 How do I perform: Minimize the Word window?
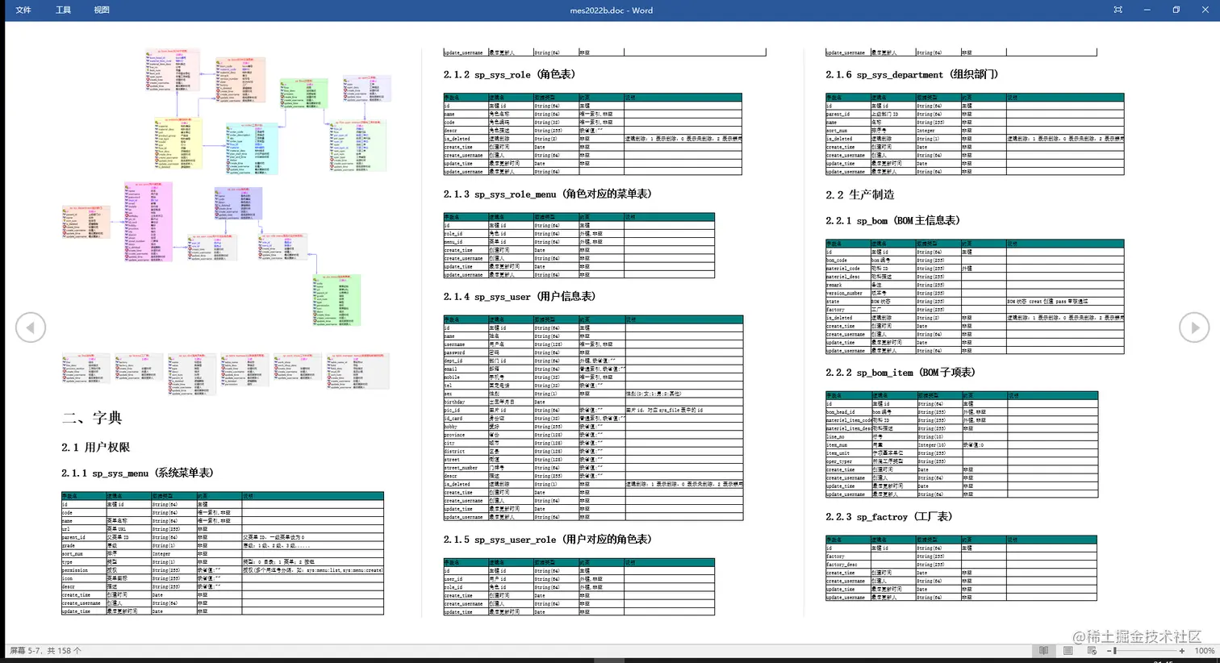1147,10
